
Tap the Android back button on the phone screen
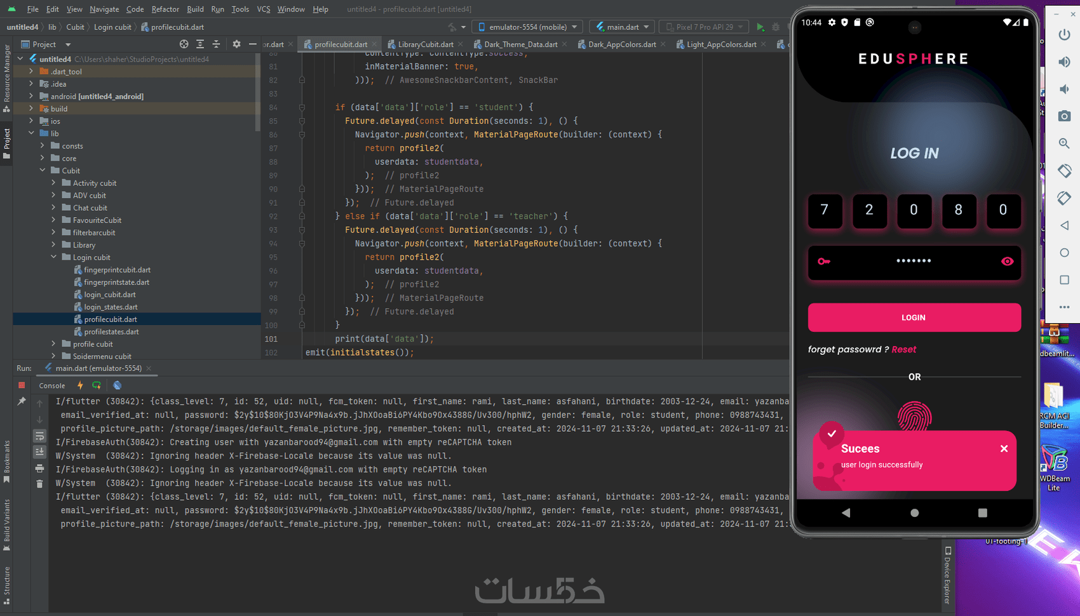(846, 512)
